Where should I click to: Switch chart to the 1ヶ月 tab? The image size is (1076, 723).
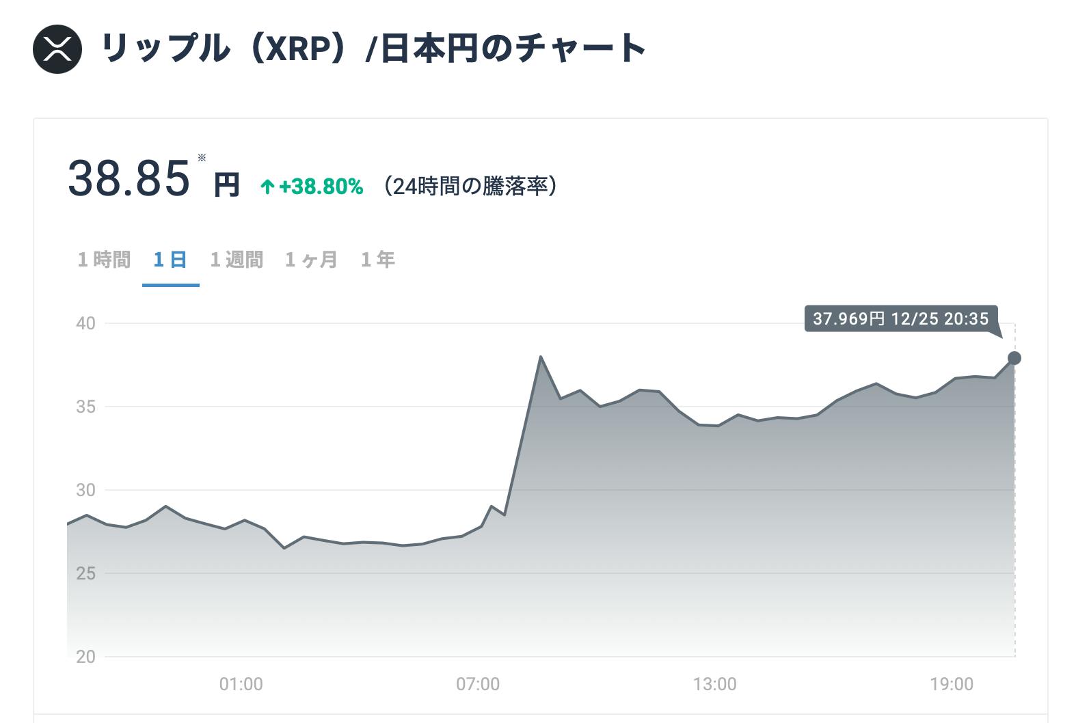tap(312, 260)
